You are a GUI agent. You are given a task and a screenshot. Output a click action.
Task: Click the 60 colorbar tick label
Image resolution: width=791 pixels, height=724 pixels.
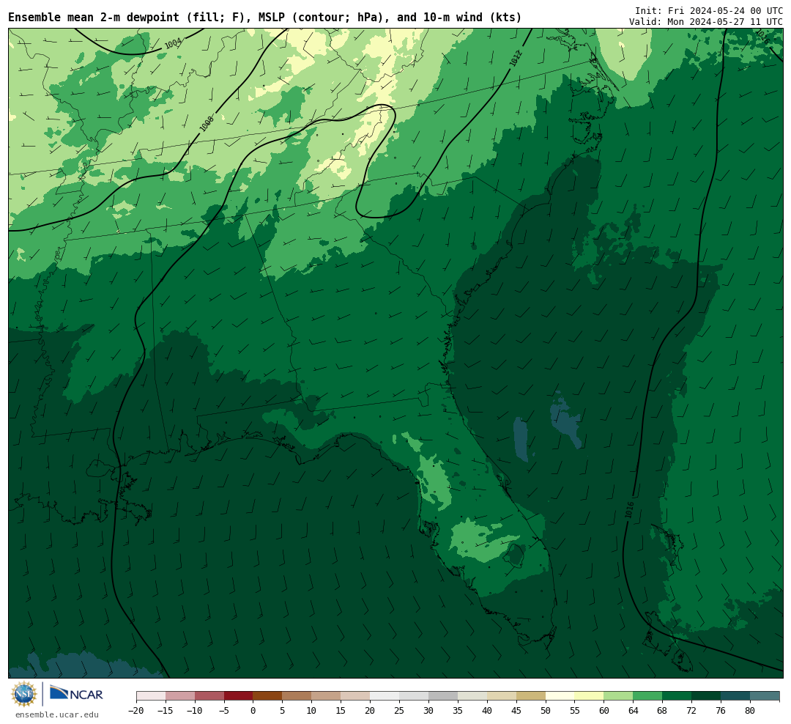604,710
